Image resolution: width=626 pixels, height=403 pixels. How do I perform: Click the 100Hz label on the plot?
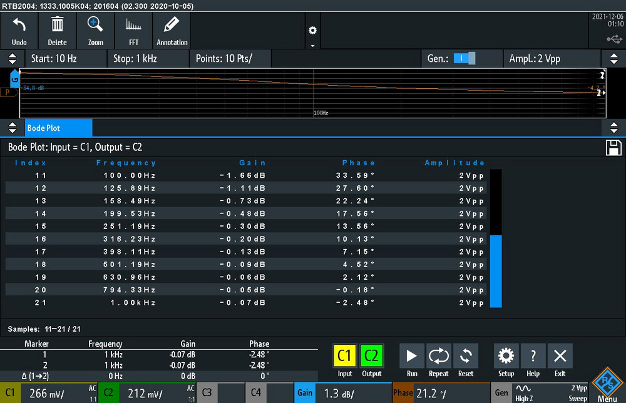click(x=321, y=113)
